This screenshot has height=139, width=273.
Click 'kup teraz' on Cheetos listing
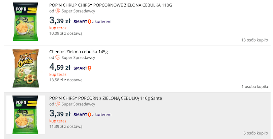(x=58, y=75)
